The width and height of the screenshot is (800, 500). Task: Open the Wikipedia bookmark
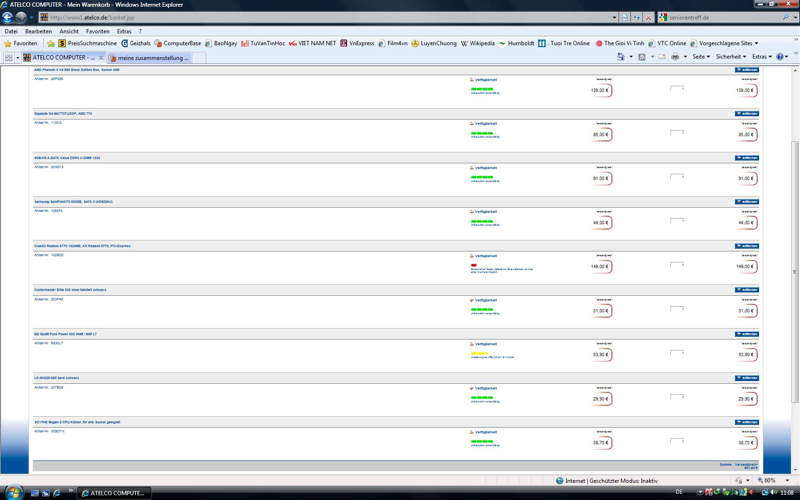click(478, 43)
